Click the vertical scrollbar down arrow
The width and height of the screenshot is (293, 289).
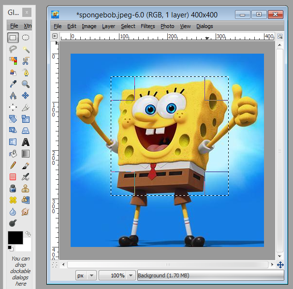pyautogui.click(x=279, y=256)
